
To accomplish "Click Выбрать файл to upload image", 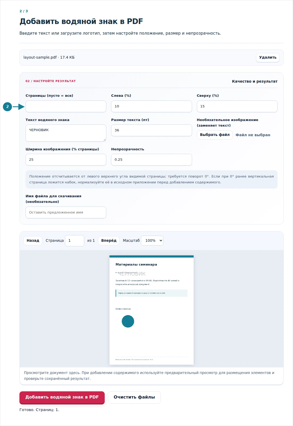I will 215,135.
